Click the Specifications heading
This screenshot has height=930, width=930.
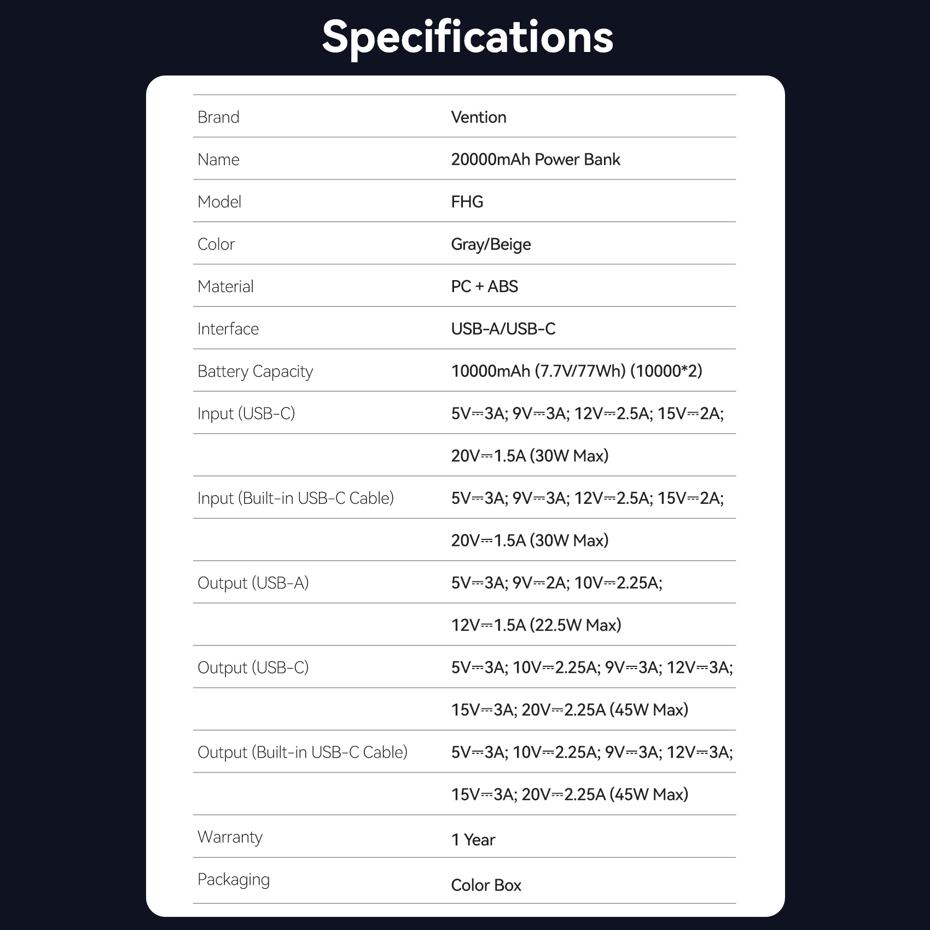[467, 37]
